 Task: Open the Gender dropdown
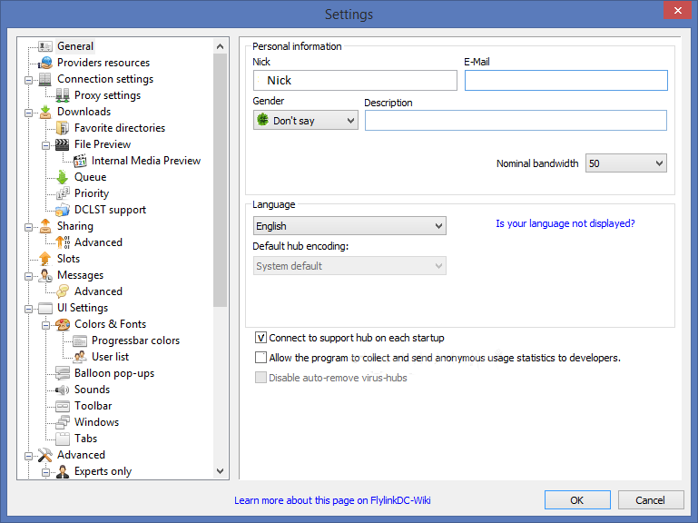(x=306, y=120)
